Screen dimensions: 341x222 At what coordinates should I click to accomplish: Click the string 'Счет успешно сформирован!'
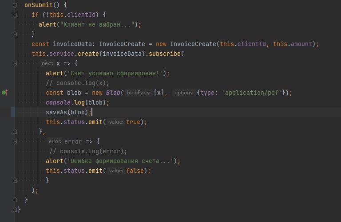tap(115, 74)
